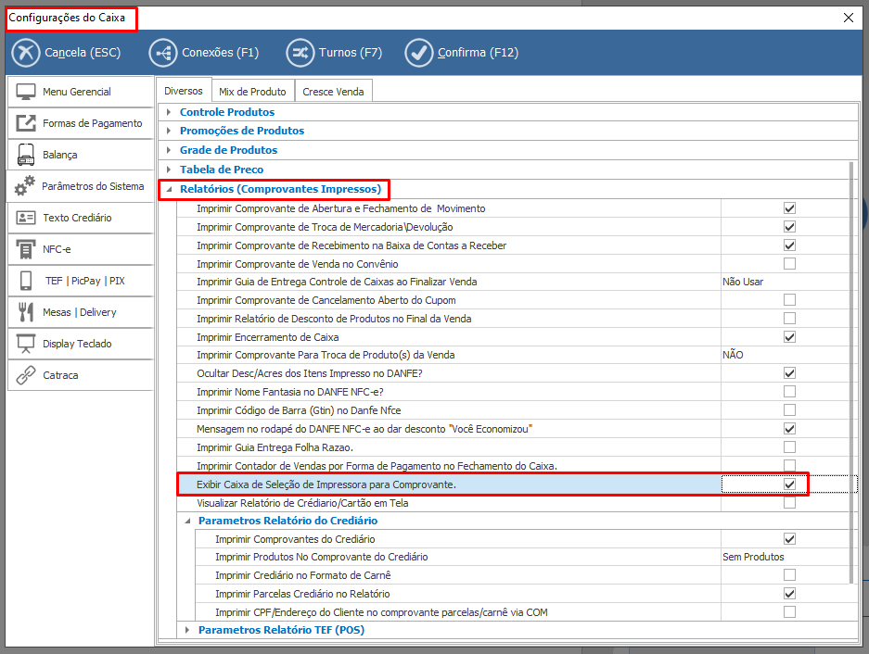
Task: Select the Balança scale icon
Action: tap(26, 155)
